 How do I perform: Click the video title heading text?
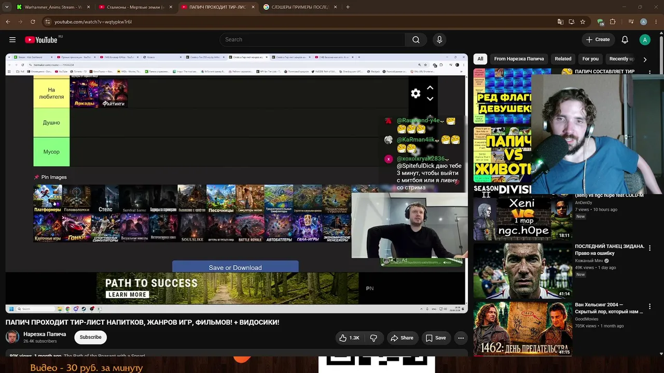point(143,322)
